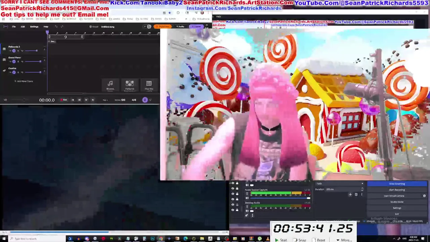Click Stop Streaming in OBS
Image resolution: width=430 pixels, height=242 pixels.
click(x=397, y=184)
